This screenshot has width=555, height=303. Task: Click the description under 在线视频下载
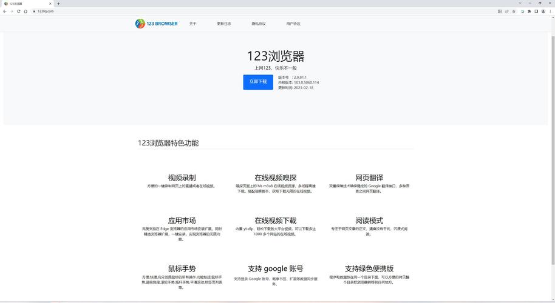pyautogui.click(x=276, y=231)
